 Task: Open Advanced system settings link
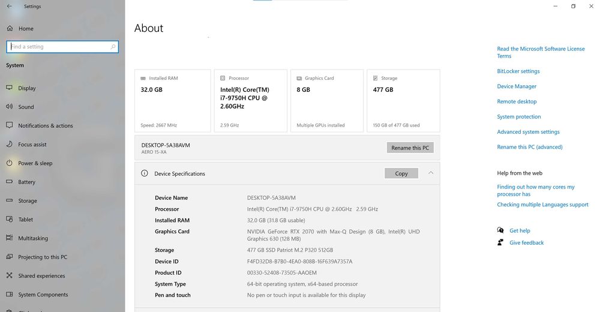pyautogui.click(x=528, y=131)
